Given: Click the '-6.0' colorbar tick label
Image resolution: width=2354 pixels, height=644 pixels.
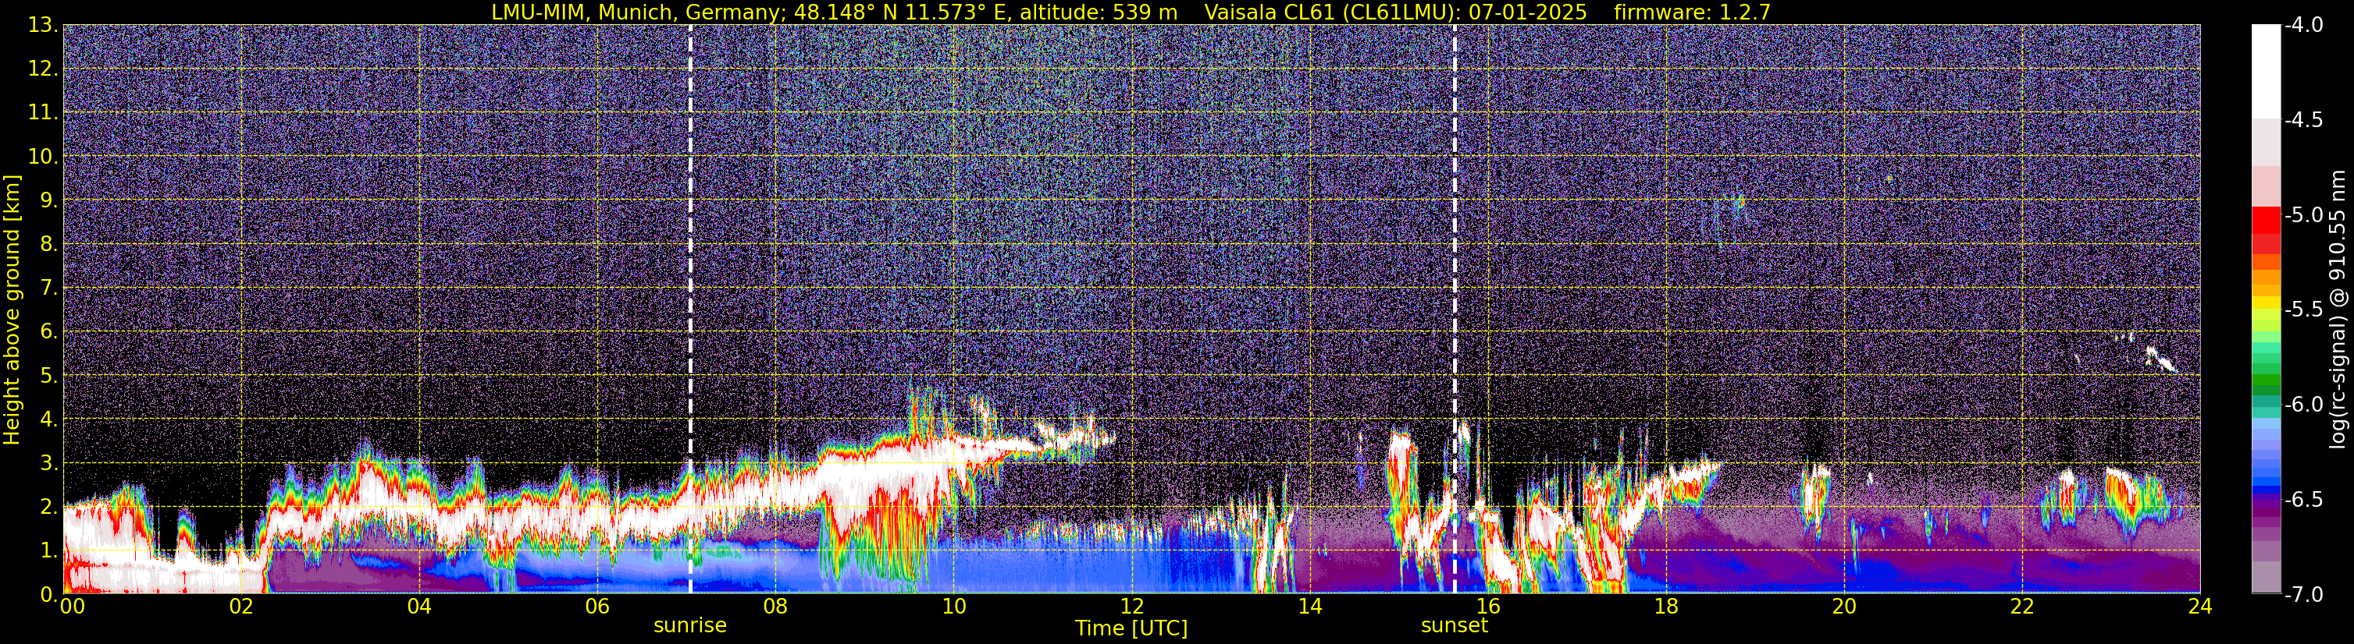Looking at the screenshot, I should pyautogui.click(x=2302, y=405).
